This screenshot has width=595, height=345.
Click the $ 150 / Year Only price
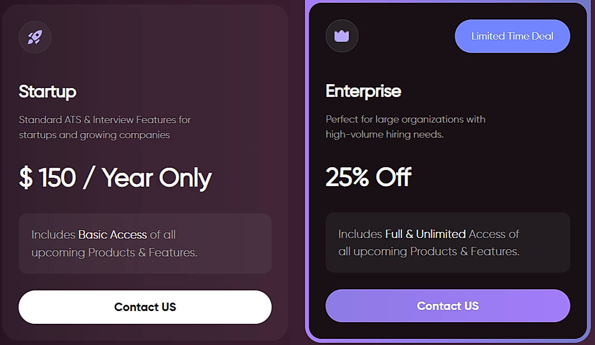point(115,178)
